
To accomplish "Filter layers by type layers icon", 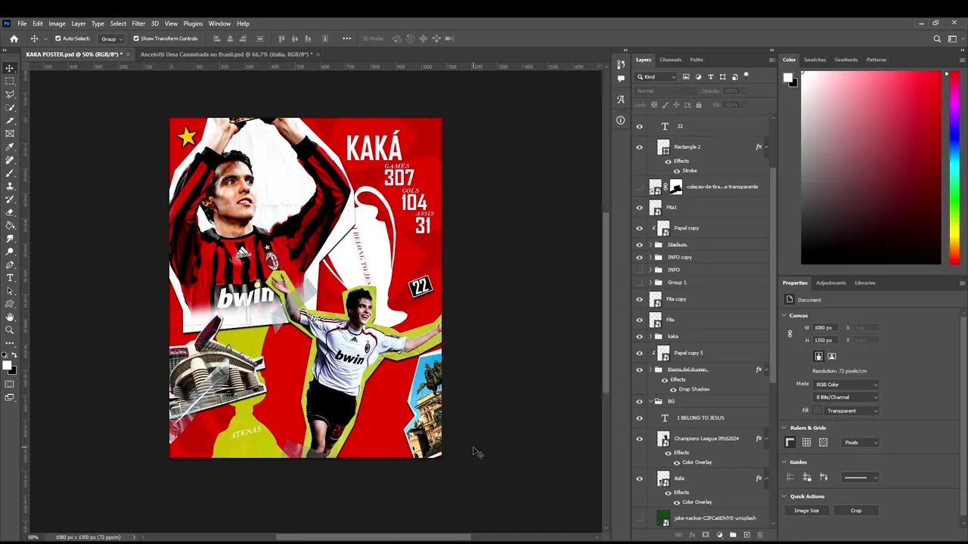I will (710, 76).
